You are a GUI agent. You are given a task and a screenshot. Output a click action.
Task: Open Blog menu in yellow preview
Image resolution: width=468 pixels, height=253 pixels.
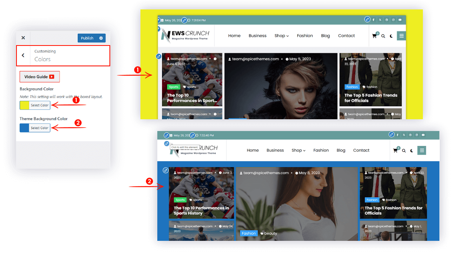pyautogui.click(x=325, y=36)
